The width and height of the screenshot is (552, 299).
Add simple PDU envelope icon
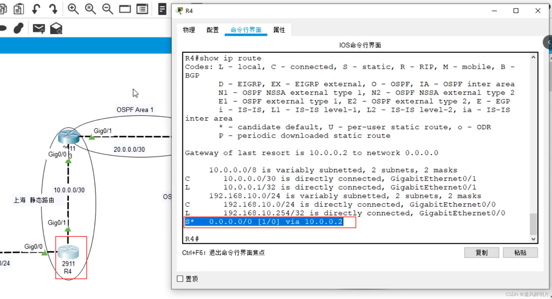[x=39, y=28]
